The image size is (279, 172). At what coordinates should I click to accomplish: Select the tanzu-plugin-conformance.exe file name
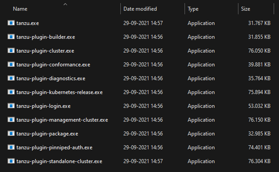53,65
